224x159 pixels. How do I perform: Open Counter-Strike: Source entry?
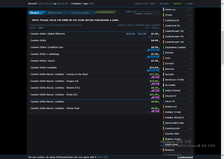pyautogui.click(x=42, y=61)
